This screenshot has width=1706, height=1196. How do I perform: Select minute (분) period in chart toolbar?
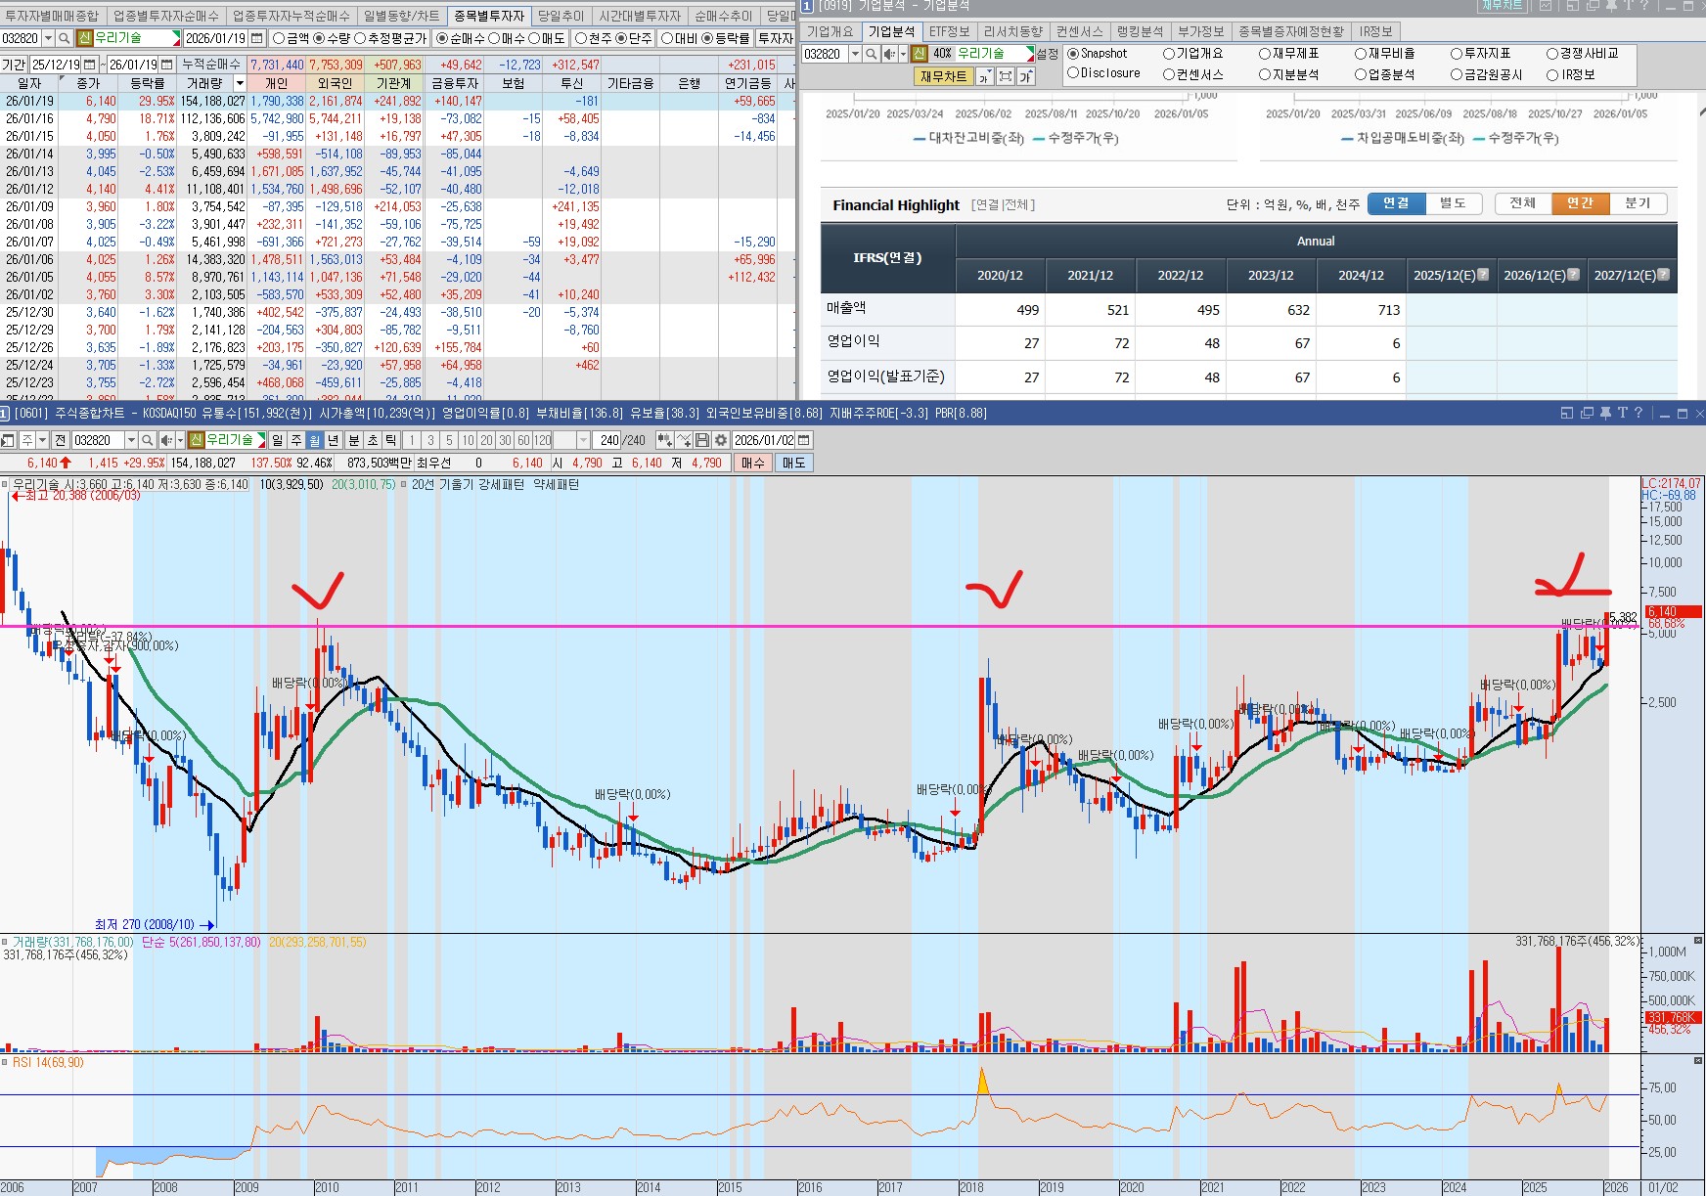(354, 440)
